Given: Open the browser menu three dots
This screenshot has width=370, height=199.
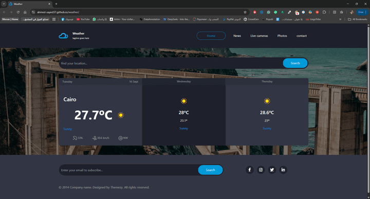Looking at the screenshot, I should click(x=366, y=12).
